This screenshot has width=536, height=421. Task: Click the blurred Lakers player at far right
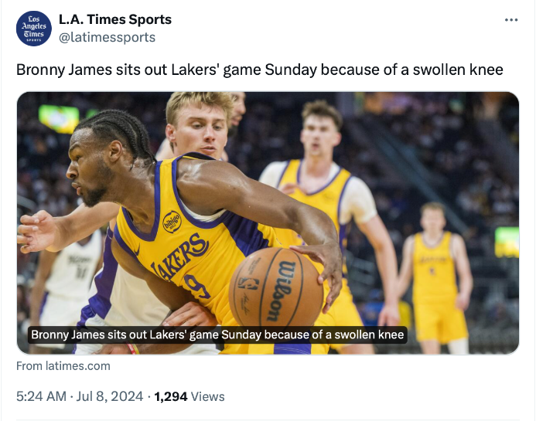point(438,274)
